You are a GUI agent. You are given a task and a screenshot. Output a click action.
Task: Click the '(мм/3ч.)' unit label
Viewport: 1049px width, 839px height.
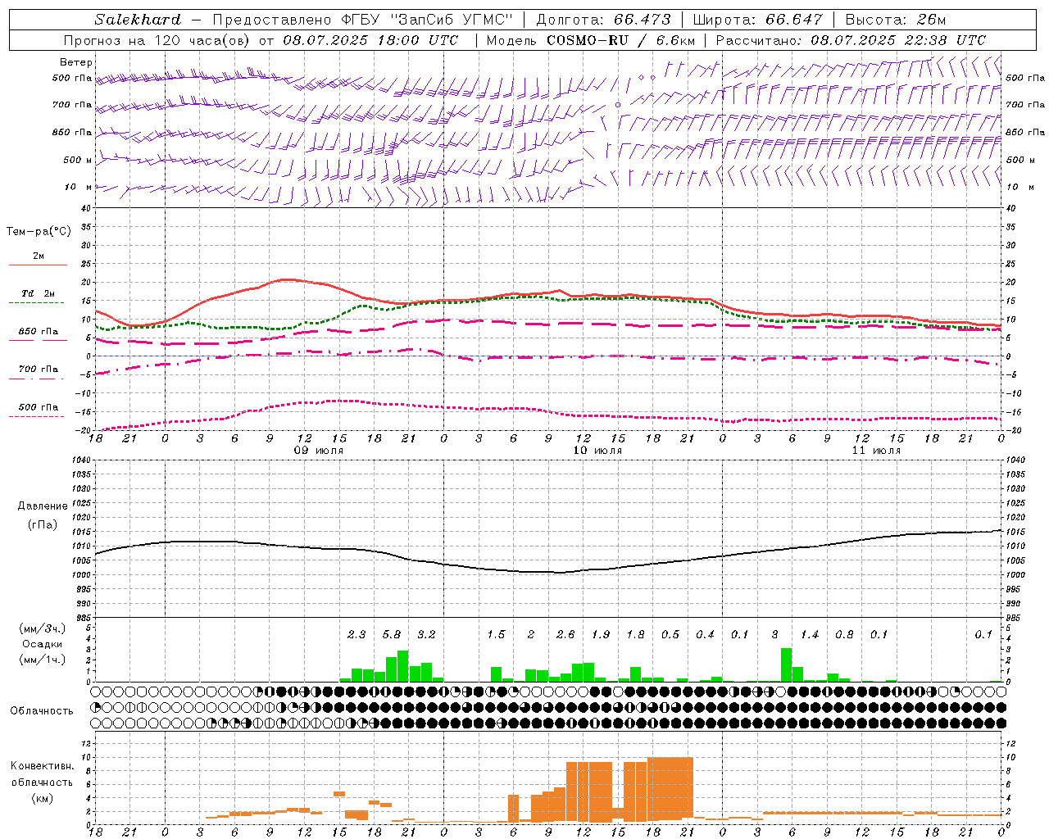[43, 628]
